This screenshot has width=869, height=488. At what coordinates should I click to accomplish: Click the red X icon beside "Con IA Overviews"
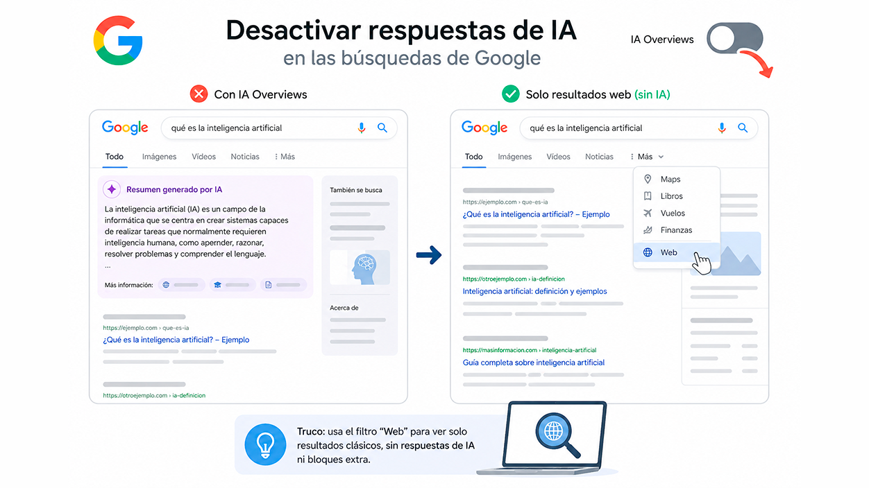coord(199,94)
